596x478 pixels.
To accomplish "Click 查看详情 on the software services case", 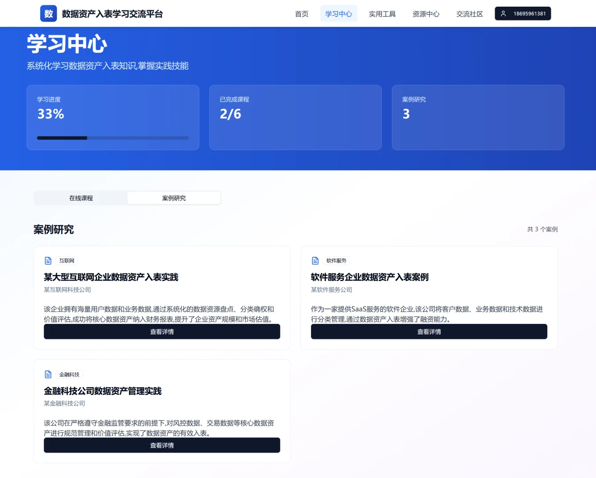I will (428, 332).
